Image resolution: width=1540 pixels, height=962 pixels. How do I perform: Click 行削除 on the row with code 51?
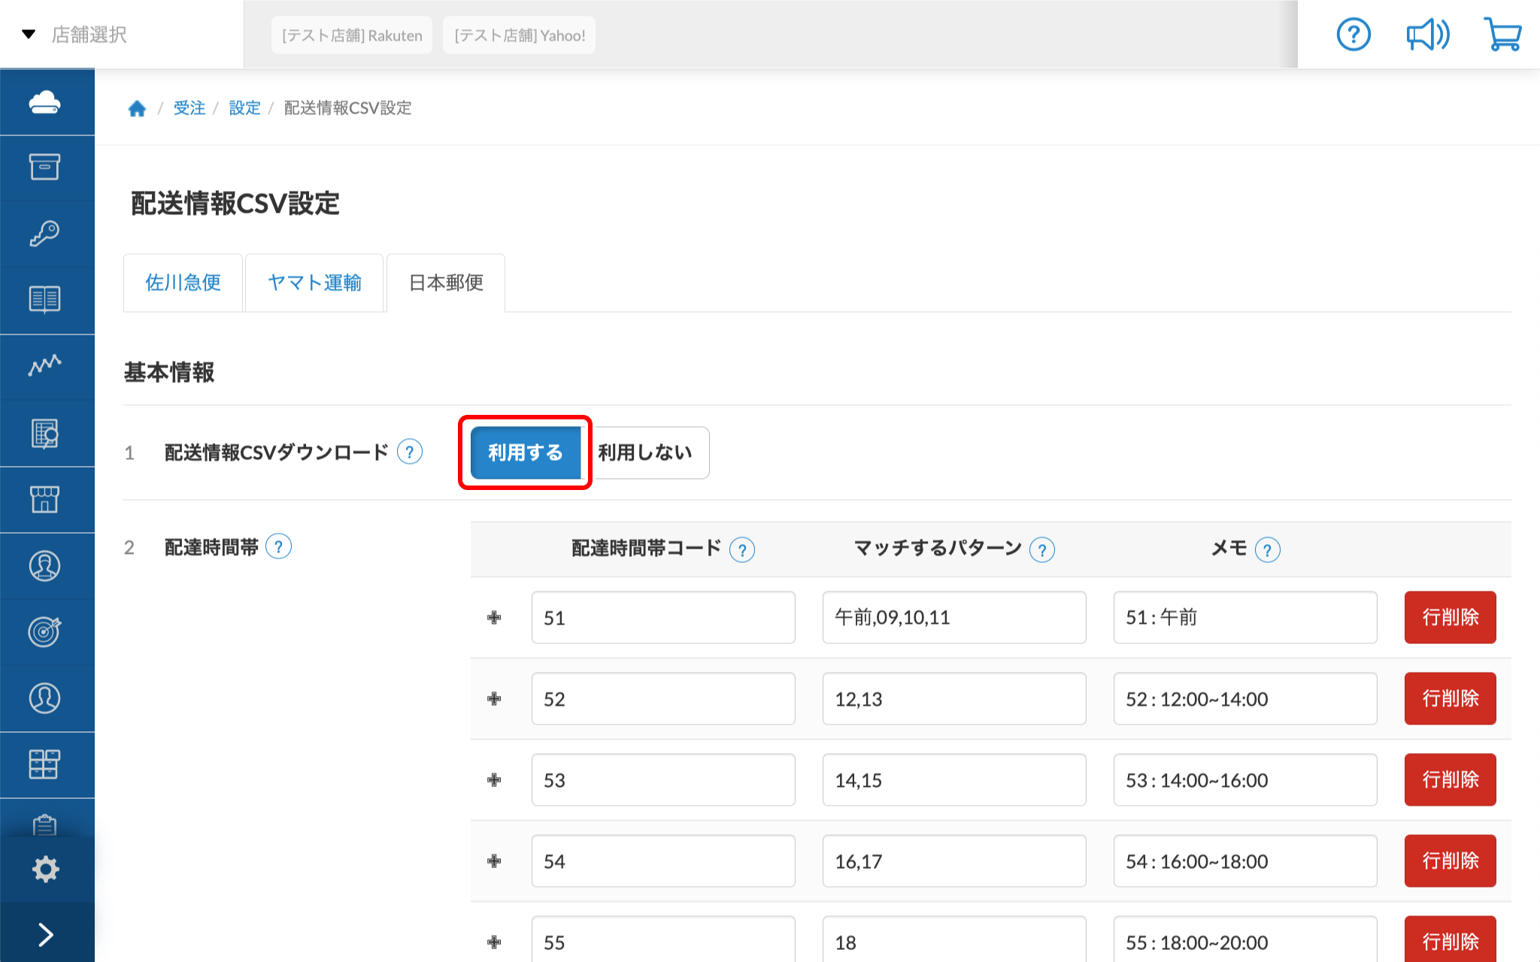pyautogui.click(x=1449, y=617)
